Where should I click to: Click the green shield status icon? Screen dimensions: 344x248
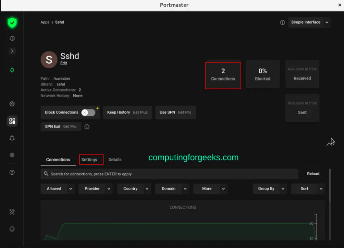(x=12, y=23)
